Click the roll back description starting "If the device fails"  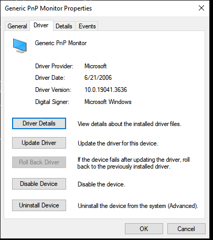(x=133, y=163)
